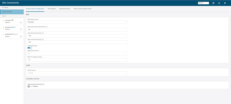Click gcpSite44 green status circle icon
231x104 pixels.
pos(21,37)
